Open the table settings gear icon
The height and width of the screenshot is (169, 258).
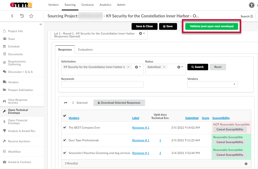coord(246,164)
